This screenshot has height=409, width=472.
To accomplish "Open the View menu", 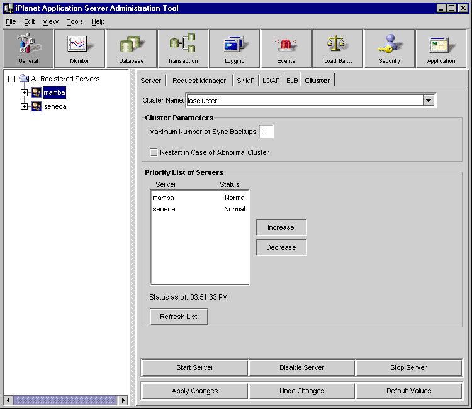I will (x=50, y=21).
